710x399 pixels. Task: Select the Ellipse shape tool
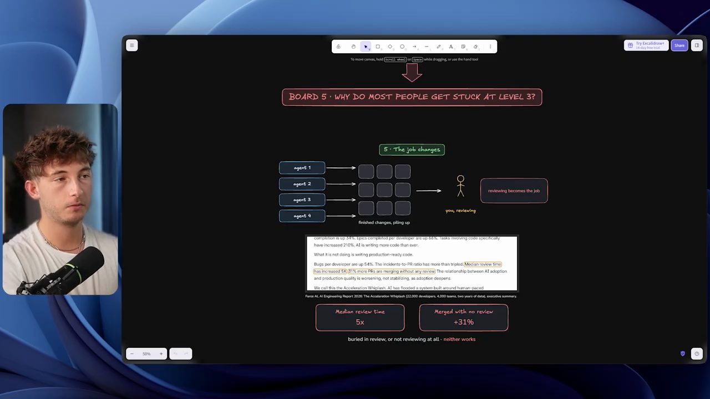tap(402, 47)
